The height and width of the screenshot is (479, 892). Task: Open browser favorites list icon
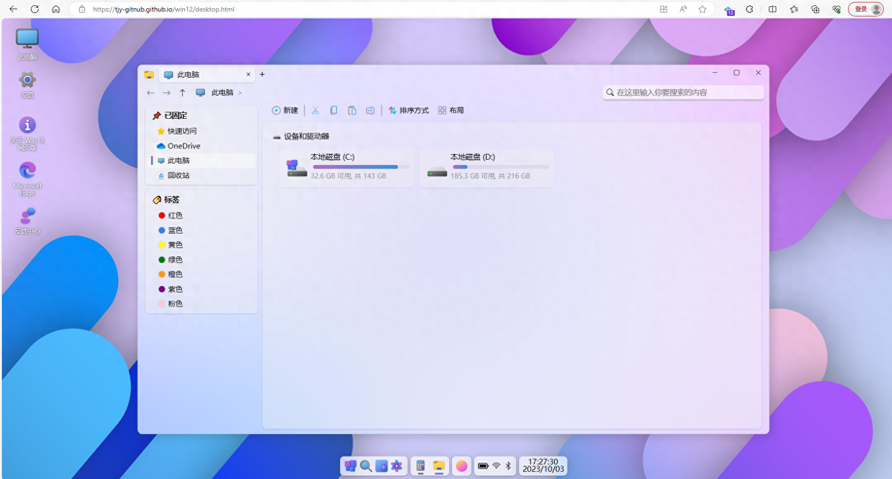point(794,9)
